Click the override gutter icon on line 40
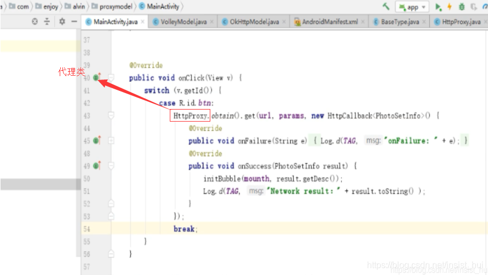The image size is (488, 275). point(97,77)
